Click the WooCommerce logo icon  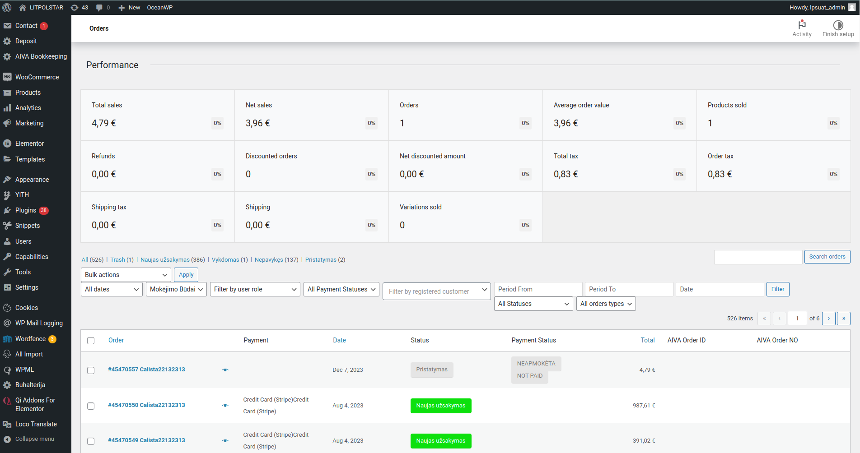tap(7, 77)
